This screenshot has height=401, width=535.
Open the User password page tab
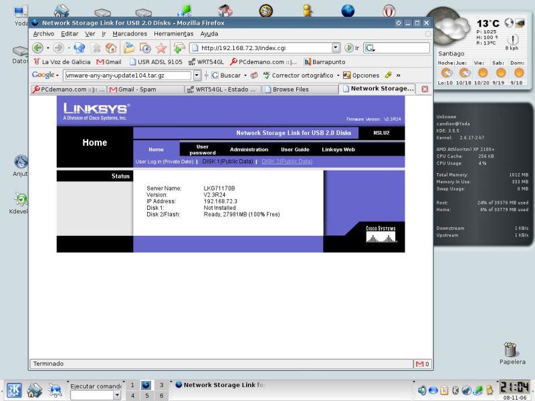tap(203, 150)
